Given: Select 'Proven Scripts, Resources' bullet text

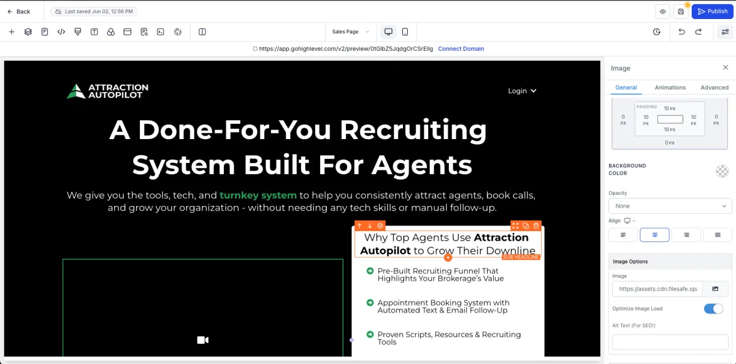Looking at the screenshot, I should (x=449, y=338).
